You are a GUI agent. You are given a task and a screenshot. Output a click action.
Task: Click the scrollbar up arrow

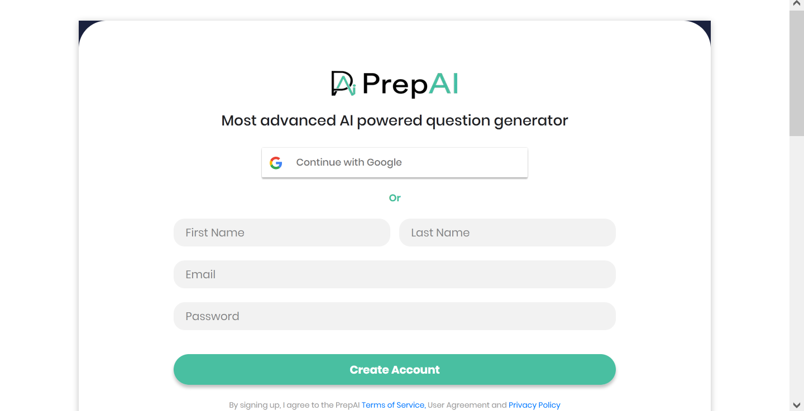pos(796,4)
